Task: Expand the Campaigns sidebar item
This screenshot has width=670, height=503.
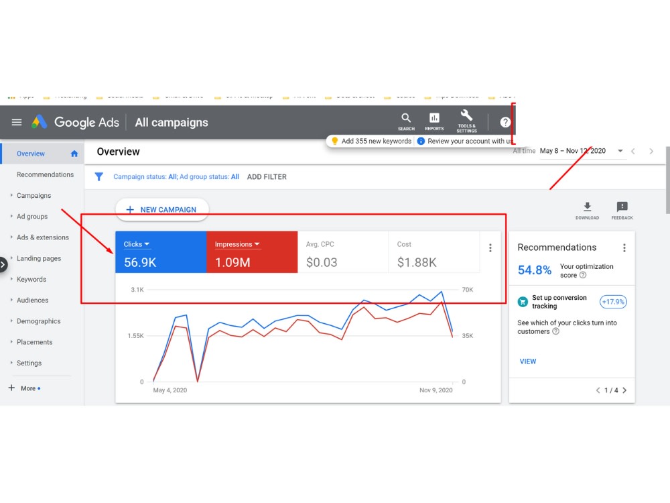Action: [11, 195]
